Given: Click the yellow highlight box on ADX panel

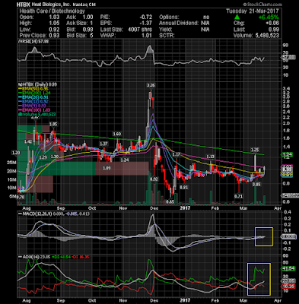Looking at the screenshot, I should (259, 279).
